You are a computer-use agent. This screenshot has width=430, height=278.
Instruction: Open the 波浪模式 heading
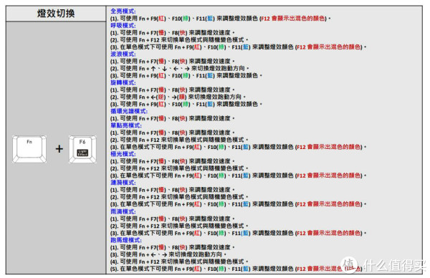(123, 54)
